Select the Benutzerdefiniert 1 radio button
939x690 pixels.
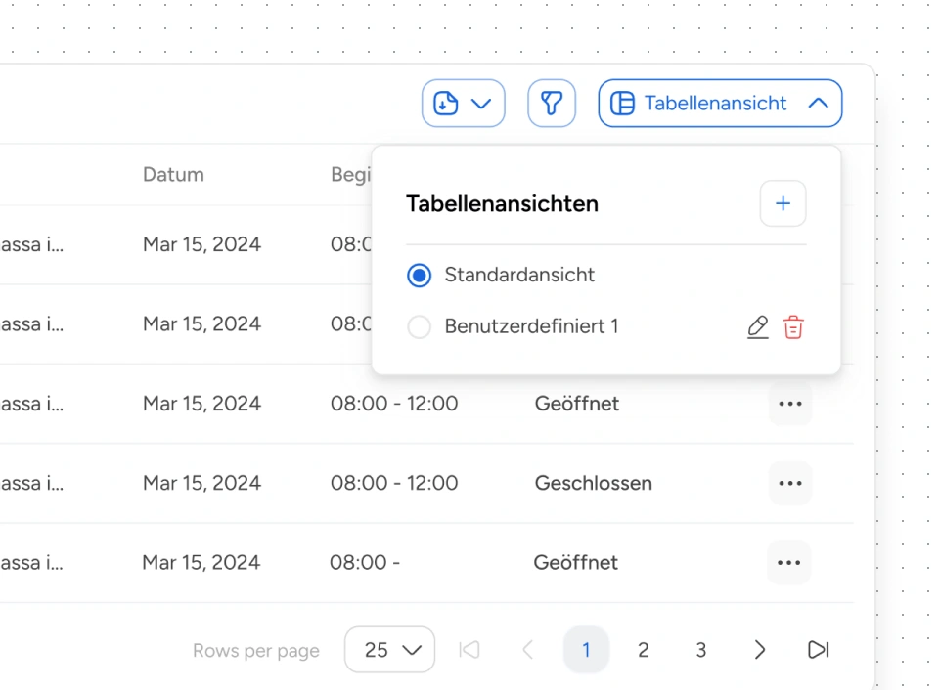pyautogui.click(x=420, y=327)
